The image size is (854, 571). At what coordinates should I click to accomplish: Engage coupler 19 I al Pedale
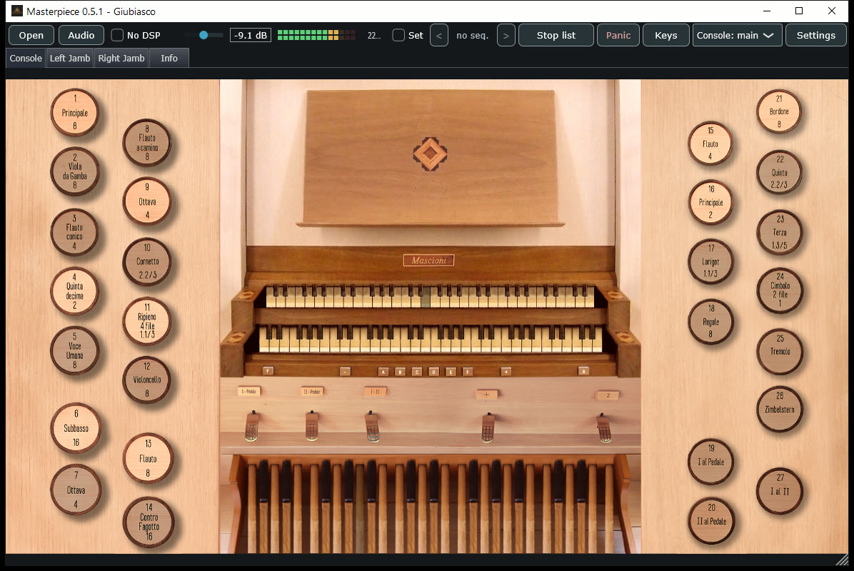[711, 462]
